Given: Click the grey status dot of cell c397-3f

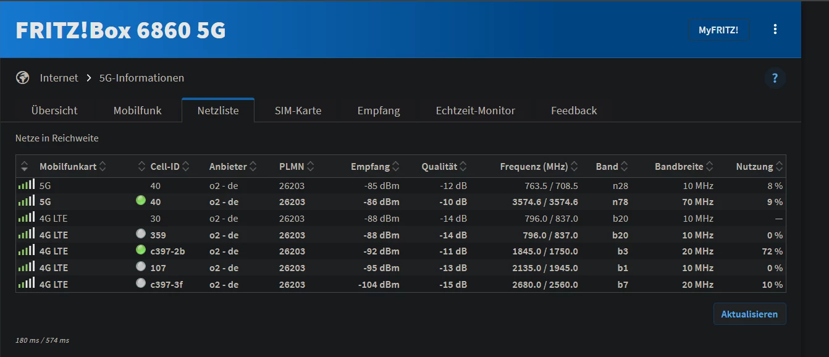Looking at the screenshot, I should tap(141, 283).
